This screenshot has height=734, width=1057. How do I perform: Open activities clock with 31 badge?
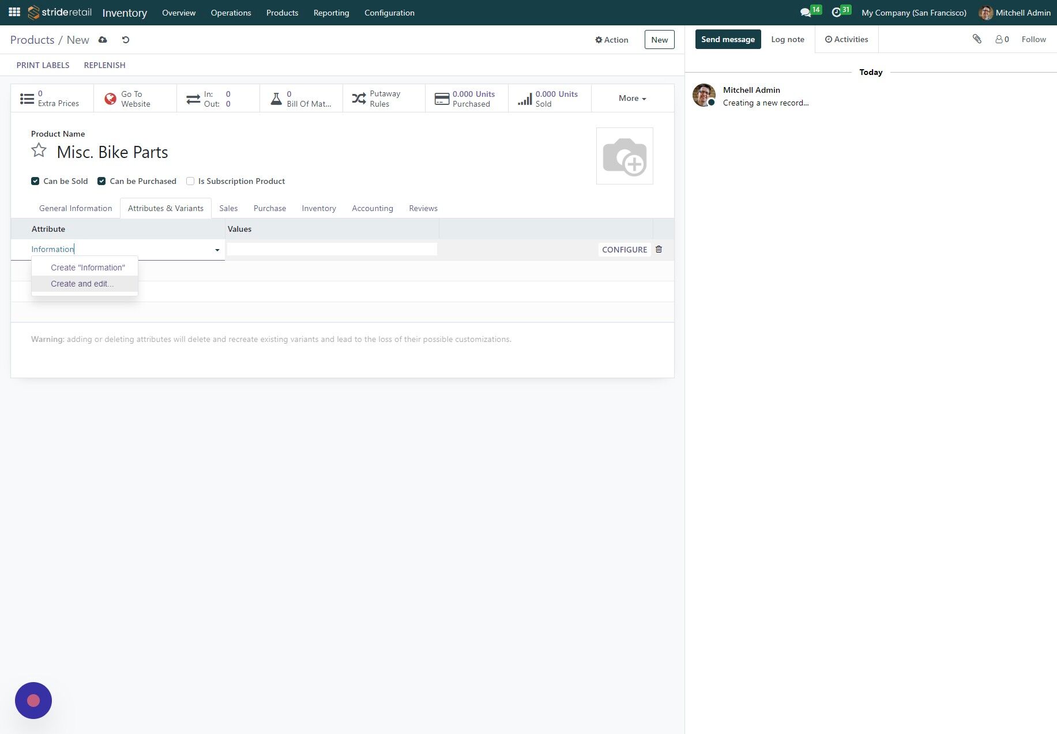pyautogui.click(x=841, y=12)
